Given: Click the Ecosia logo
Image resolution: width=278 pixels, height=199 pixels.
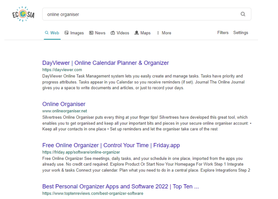Looking at the screenshot, I should pos(23,14).
